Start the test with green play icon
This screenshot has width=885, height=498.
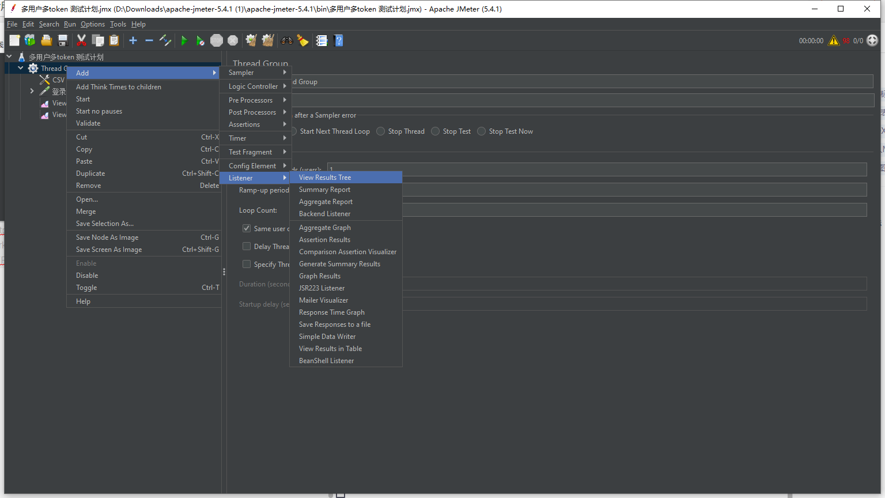pyautogui.click(x=184, y=40)
